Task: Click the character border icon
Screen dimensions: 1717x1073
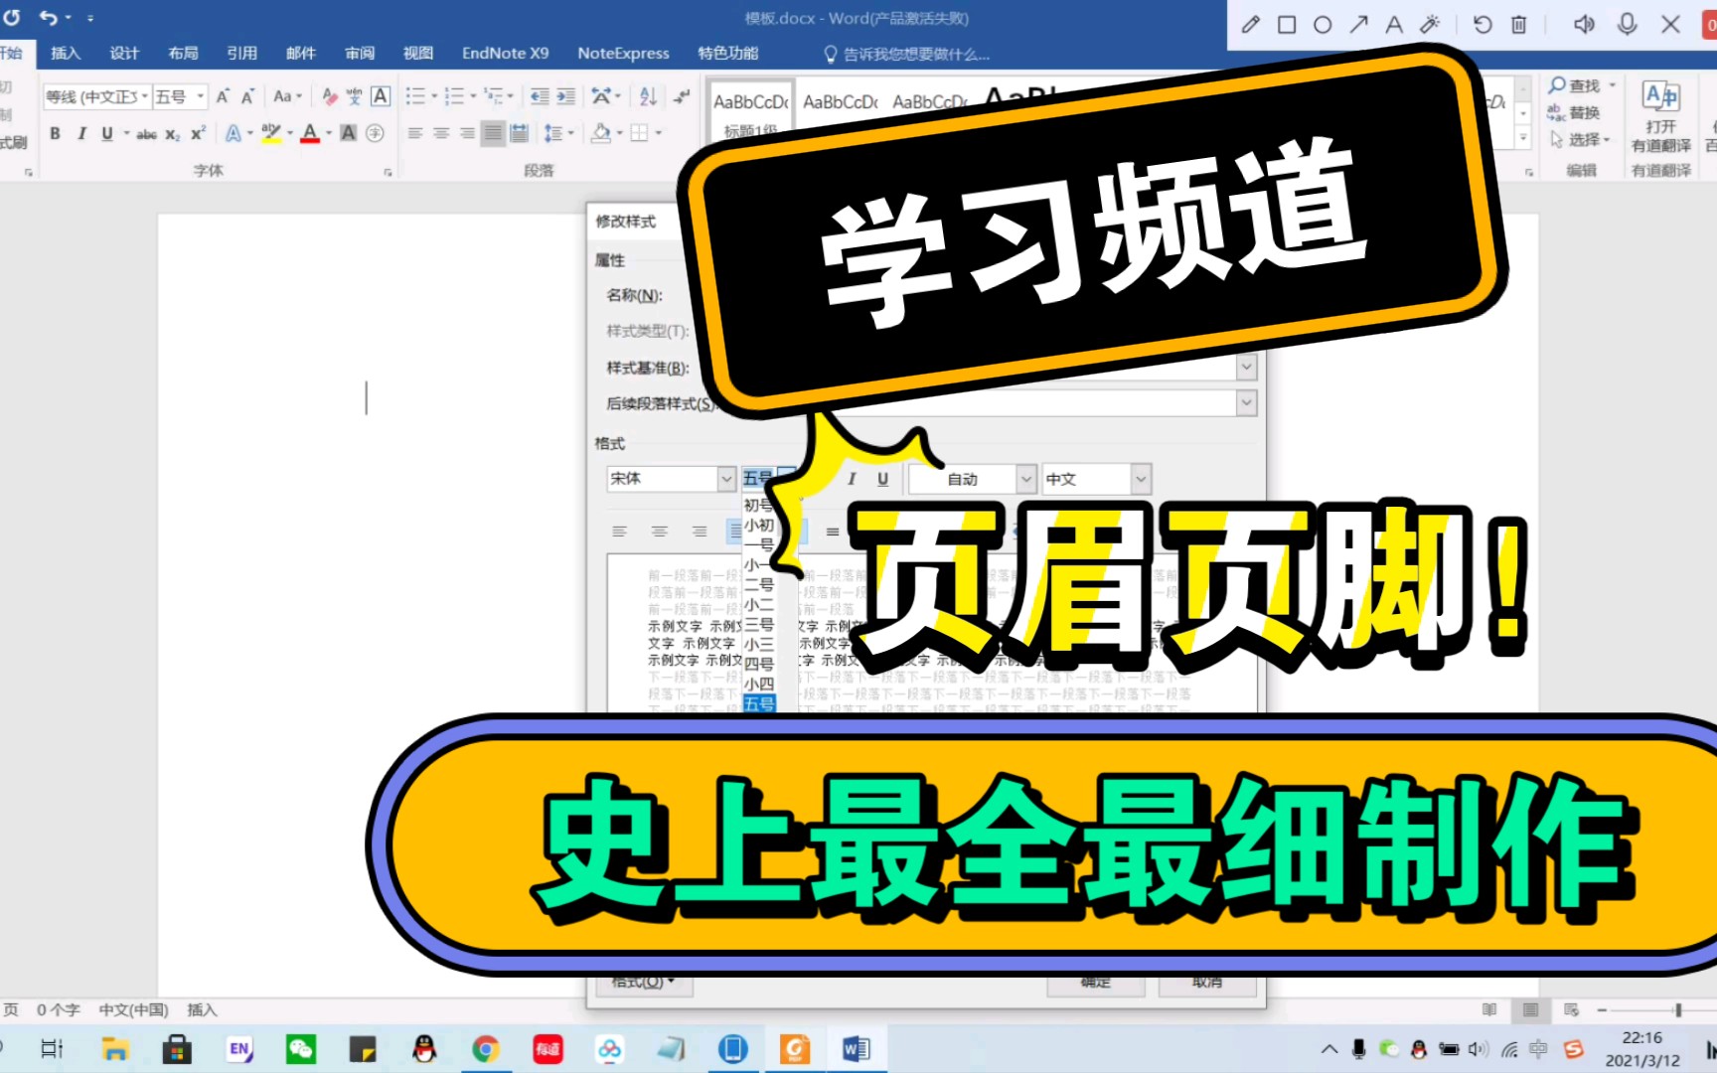Action: pos(381,96)
